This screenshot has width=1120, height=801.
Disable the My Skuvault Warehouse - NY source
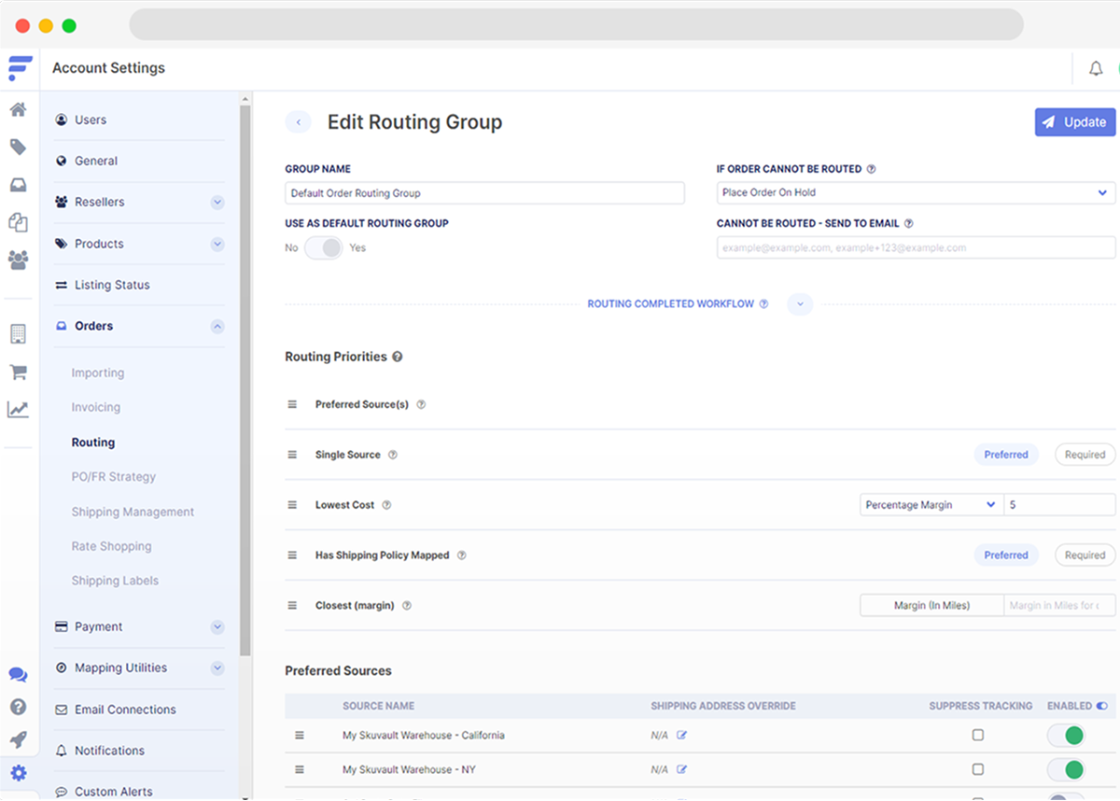tap(1066, 770)
